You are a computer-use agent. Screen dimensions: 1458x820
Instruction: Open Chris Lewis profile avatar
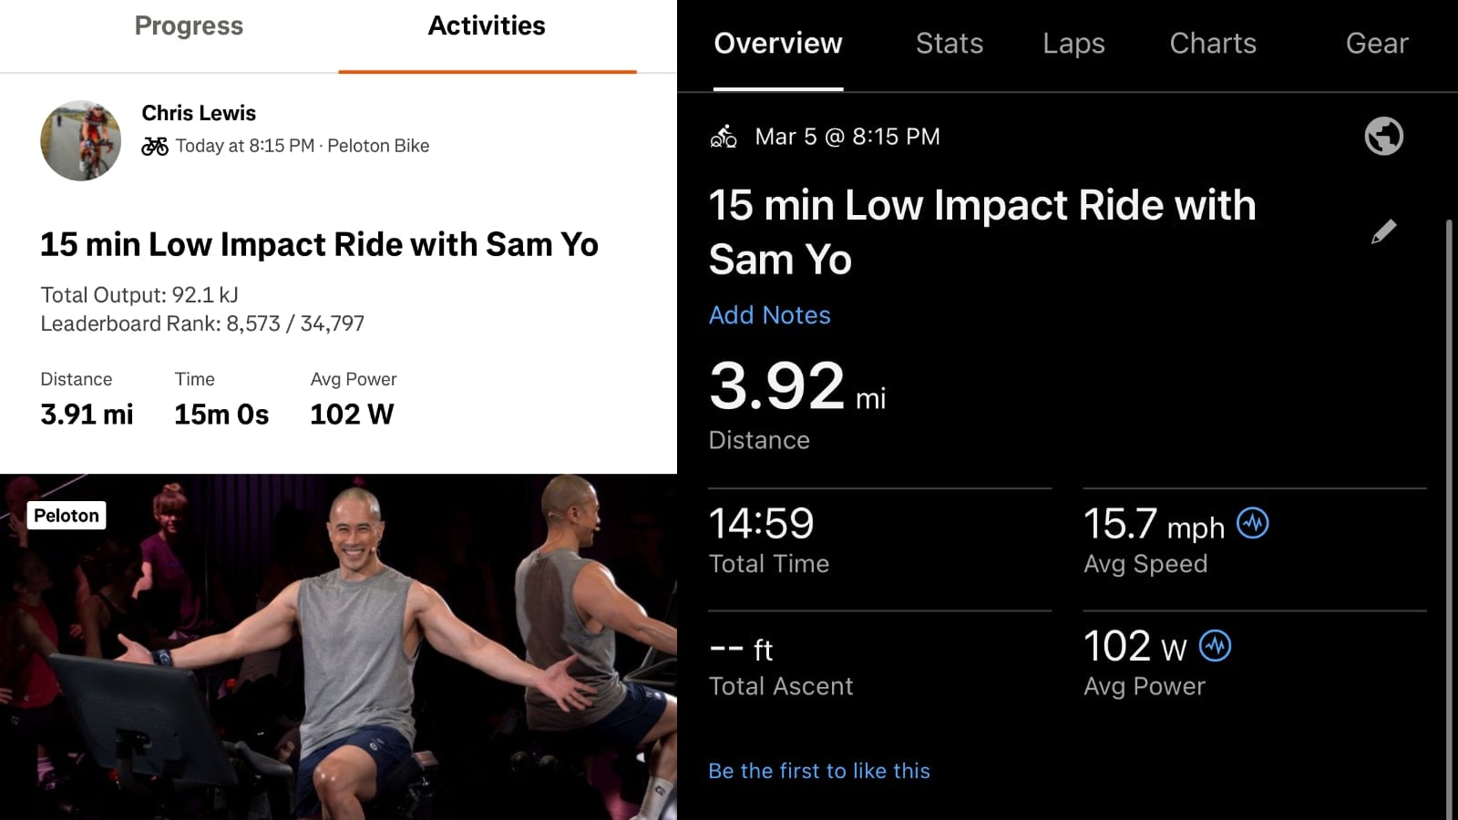coord(81,140)
